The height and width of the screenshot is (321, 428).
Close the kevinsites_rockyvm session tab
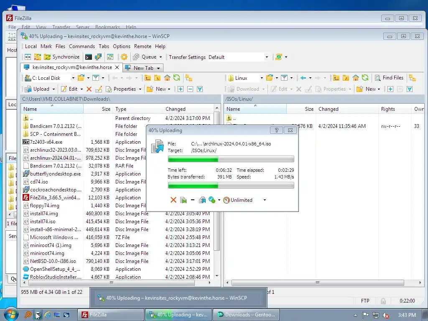(x=117, y=67)
